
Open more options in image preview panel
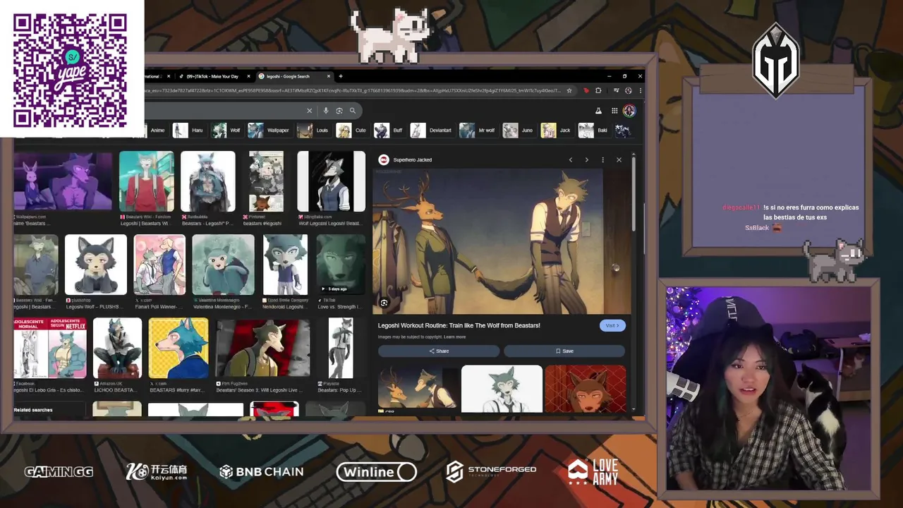tap(602, 160)
